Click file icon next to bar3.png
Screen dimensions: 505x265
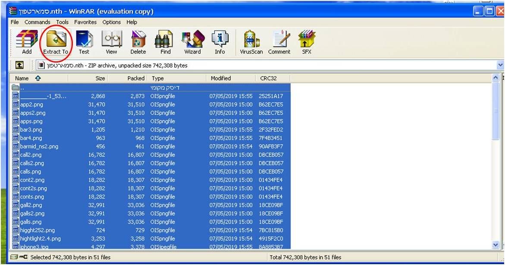[x=16, y=129]
